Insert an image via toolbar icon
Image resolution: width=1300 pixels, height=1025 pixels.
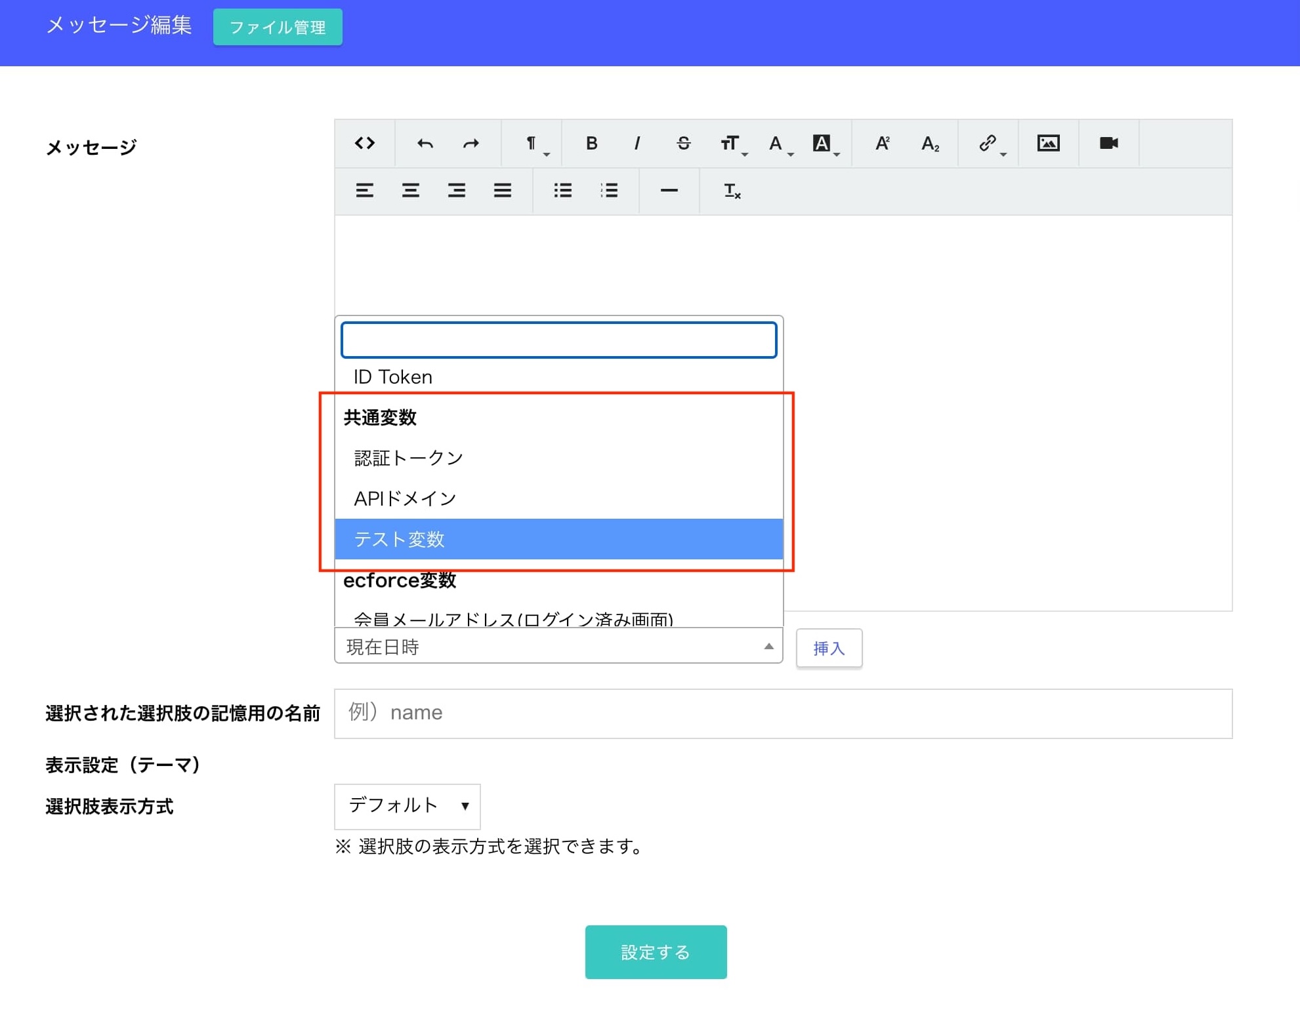point(1048,143)
